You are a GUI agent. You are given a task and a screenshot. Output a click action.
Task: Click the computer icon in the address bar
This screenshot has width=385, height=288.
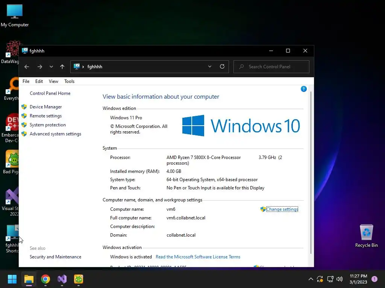click(x=77, y=66)
